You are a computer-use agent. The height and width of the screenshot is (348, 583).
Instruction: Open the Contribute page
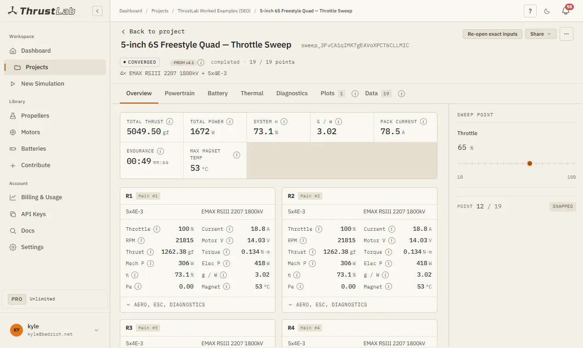pyautogui.click(x=55, y=165)
